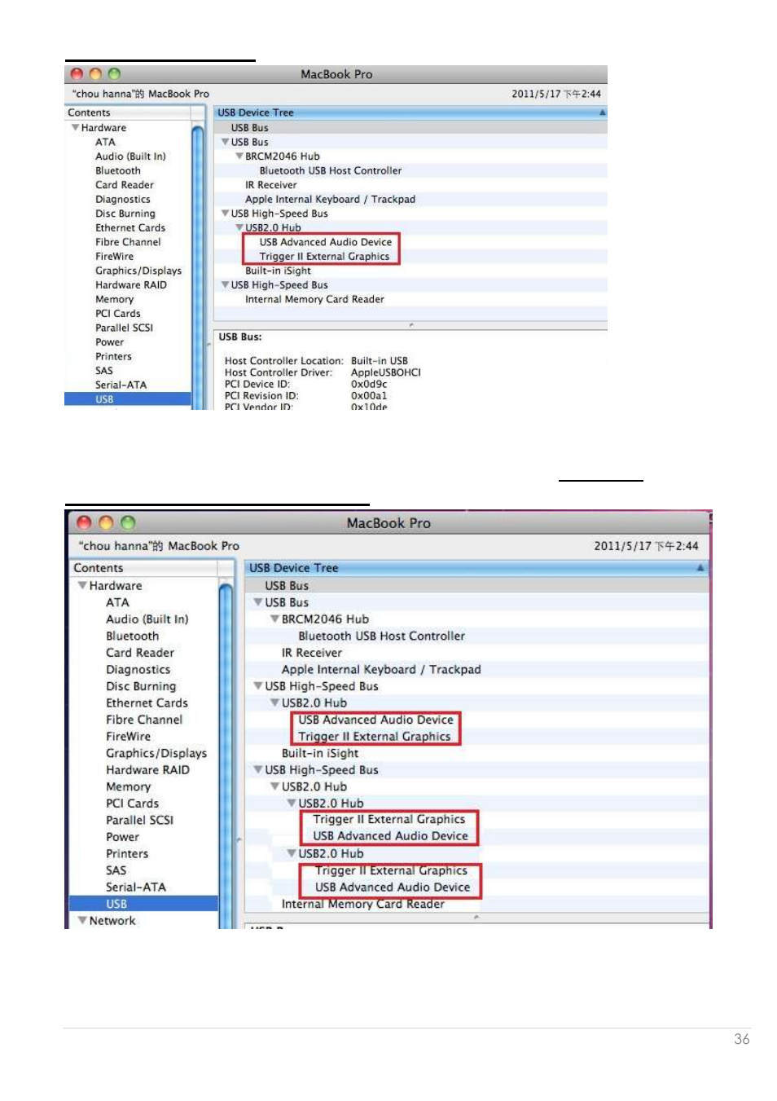
Task: Select Parallel SCSI in upper window
Action: click(x=124, y=328)
